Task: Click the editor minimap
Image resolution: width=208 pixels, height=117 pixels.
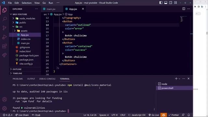Action: tap(183, 19)
